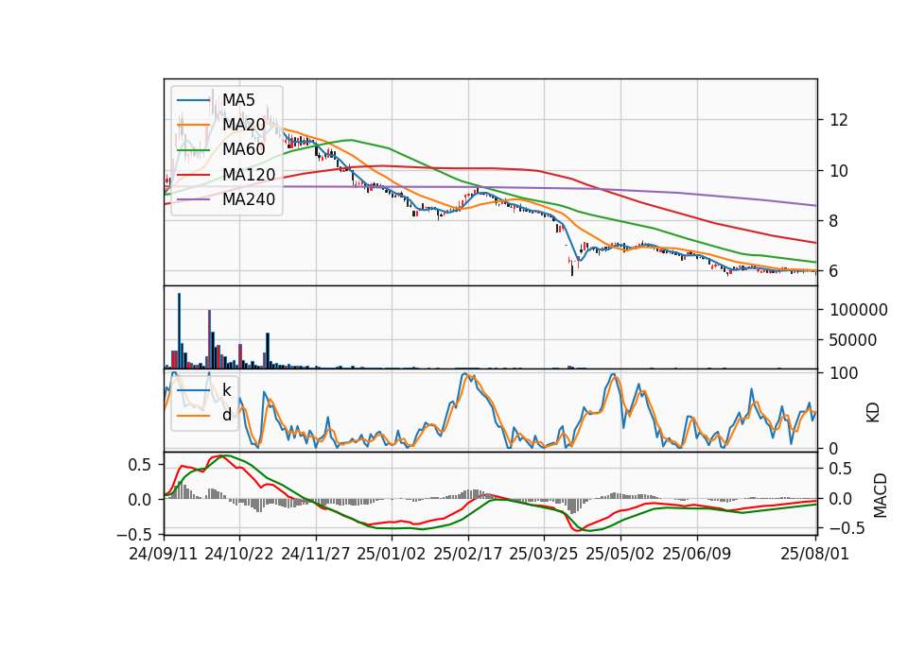Click the MA120 legend label
The width and height of the screenshot is (908, 652).
coord(249,175)
